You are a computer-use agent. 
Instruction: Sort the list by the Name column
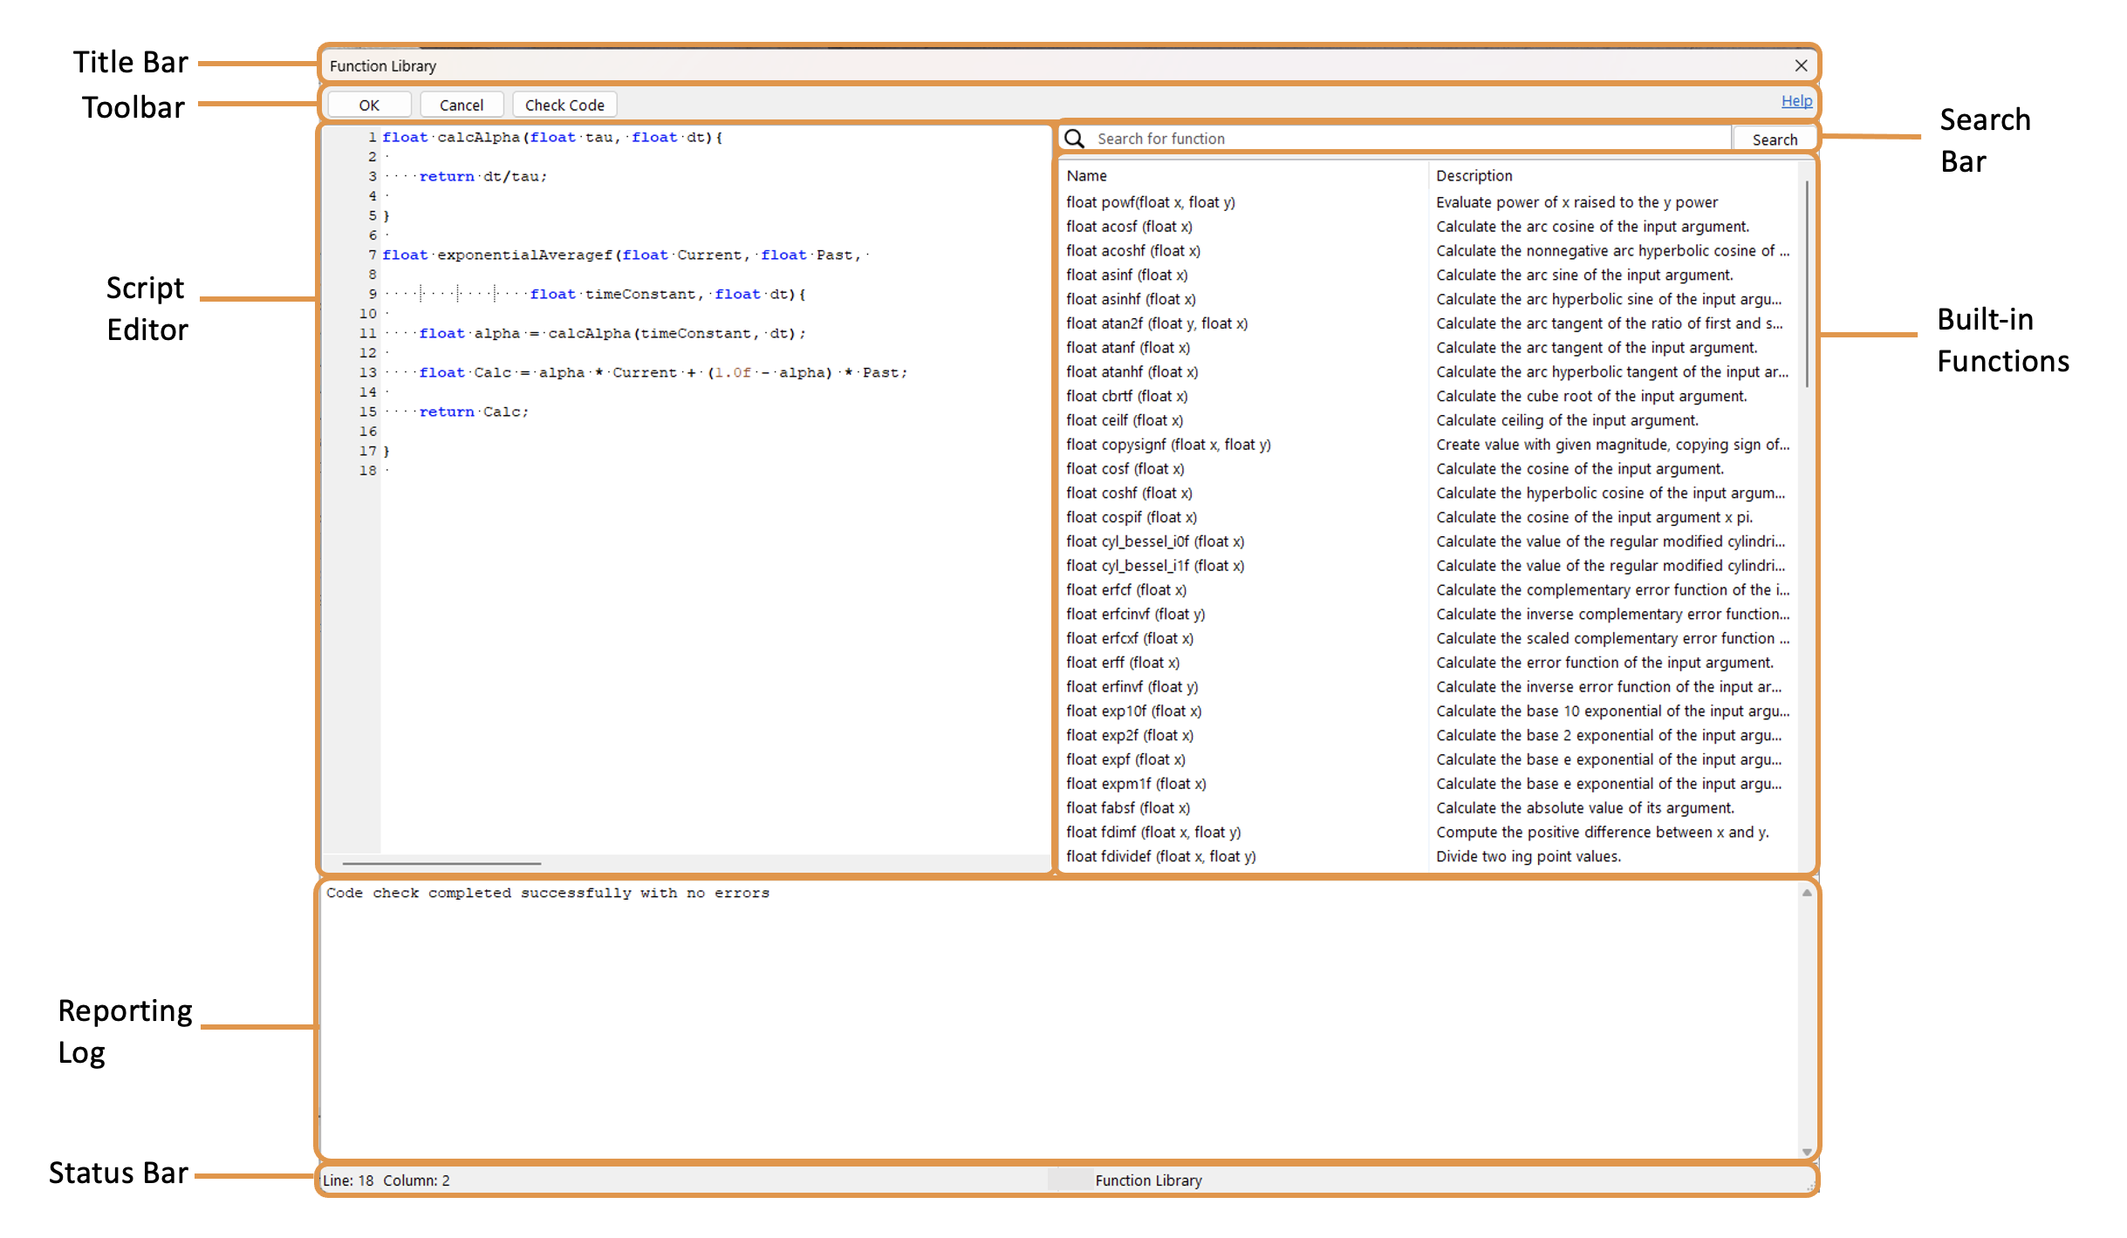tap(1086, 175)
